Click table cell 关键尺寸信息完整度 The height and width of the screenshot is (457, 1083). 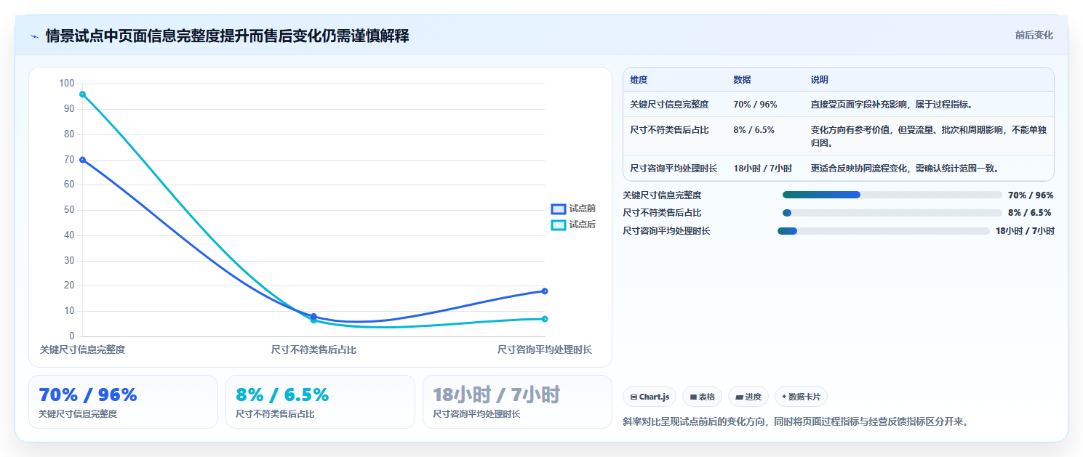pos(669,105)
